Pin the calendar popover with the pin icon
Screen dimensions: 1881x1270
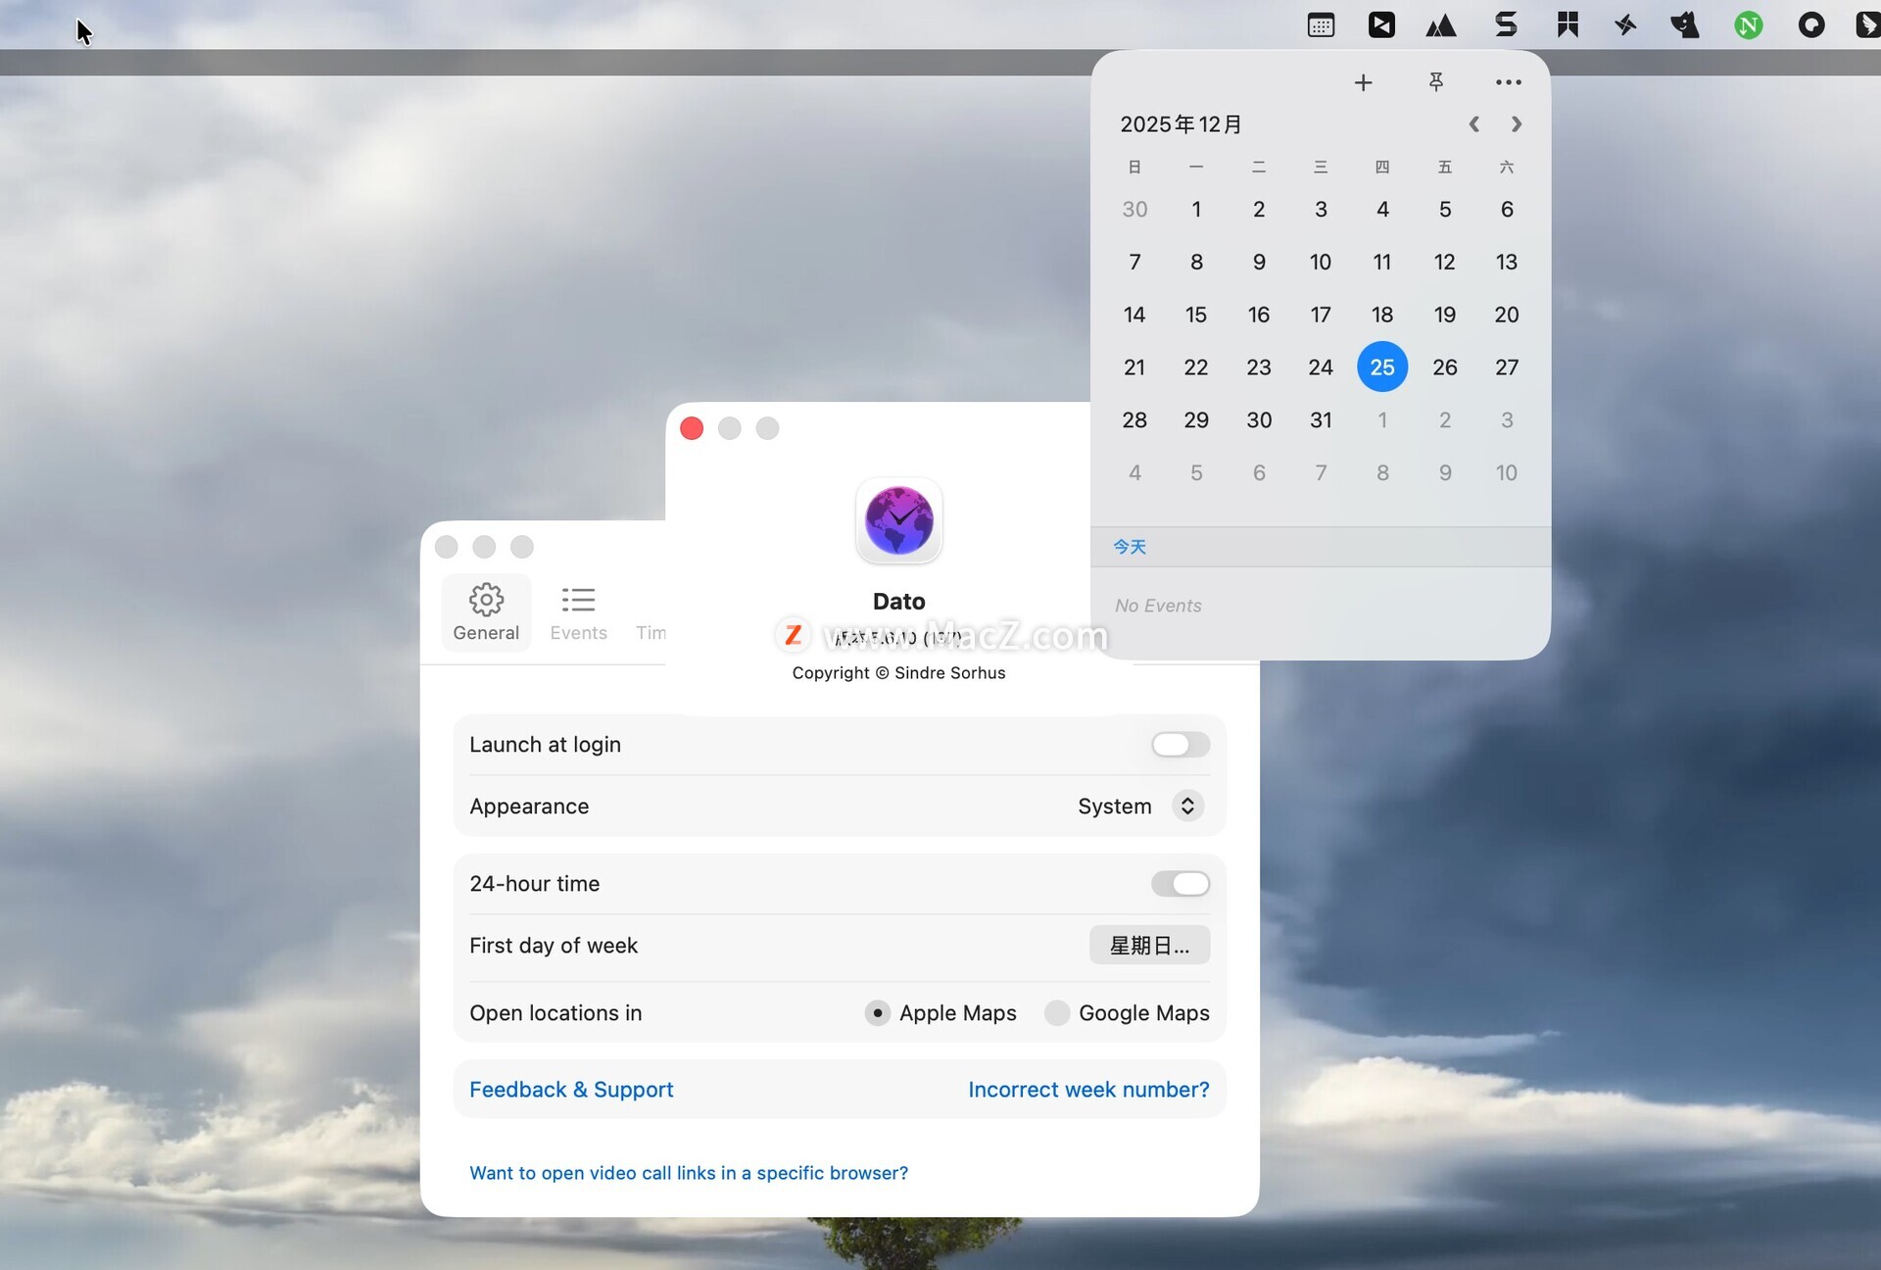pos(1436,82)
